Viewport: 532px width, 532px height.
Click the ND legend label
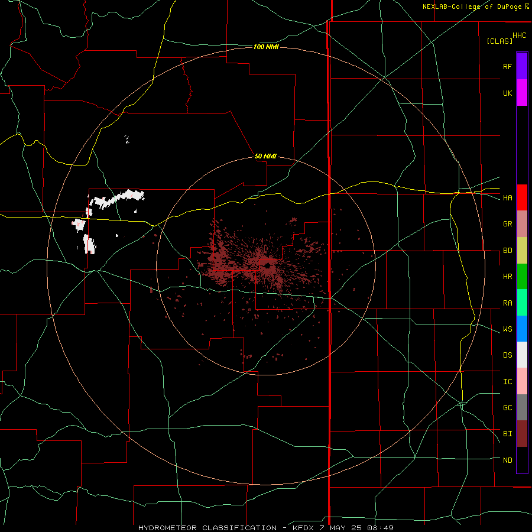507,460
